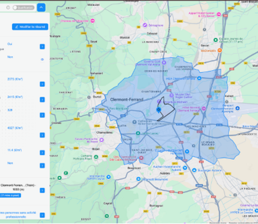Click the Ceyrat town label
This screenshot has height=224, width=258.
[108, 203]
